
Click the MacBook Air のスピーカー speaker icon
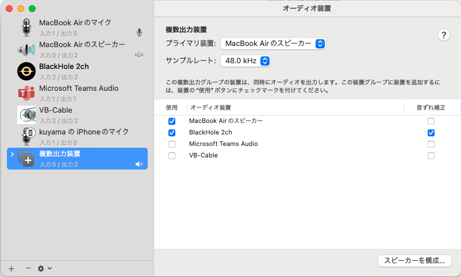click(x=26, y=49)
